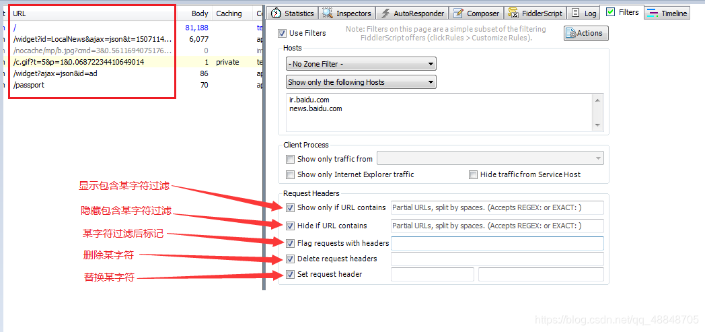Click the Delete request headers field

[x=497, y=259]
